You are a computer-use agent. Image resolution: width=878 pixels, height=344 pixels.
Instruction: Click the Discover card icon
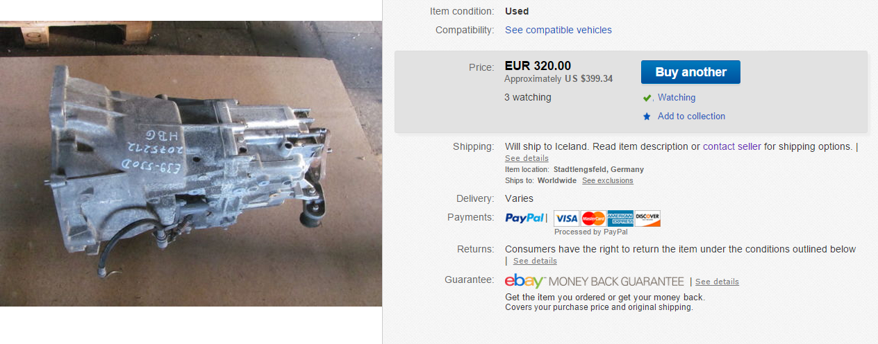click(x=647, y=218)
